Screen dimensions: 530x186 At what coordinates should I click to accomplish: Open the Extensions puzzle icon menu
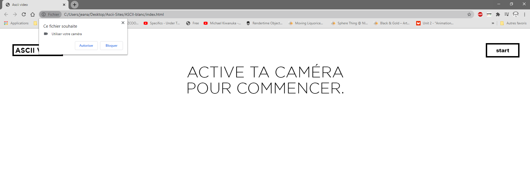pos(498,14)
